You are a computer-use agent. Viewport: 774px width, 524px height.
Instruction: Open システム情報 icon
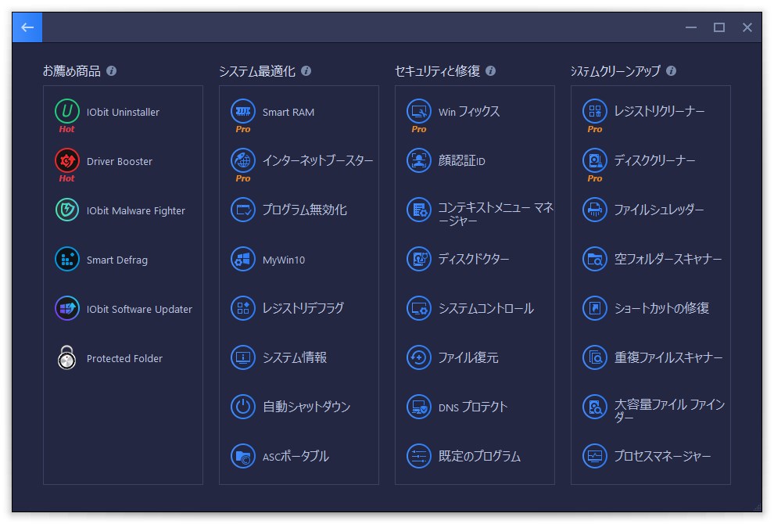click(243, 357)
